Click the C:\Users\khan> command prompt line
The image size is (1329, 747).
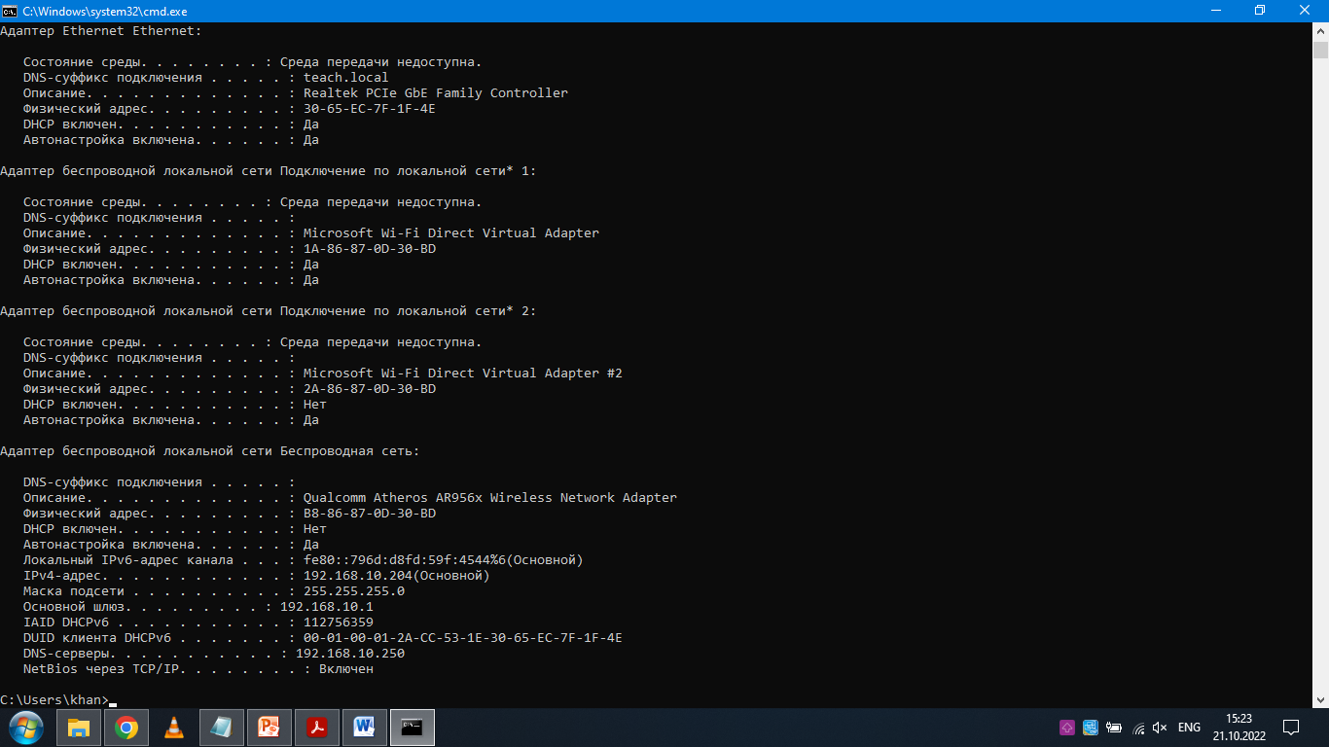58,700
